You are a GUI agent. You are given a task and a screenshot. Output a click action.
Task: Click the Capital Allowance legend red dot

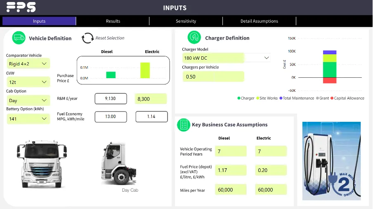332,98
